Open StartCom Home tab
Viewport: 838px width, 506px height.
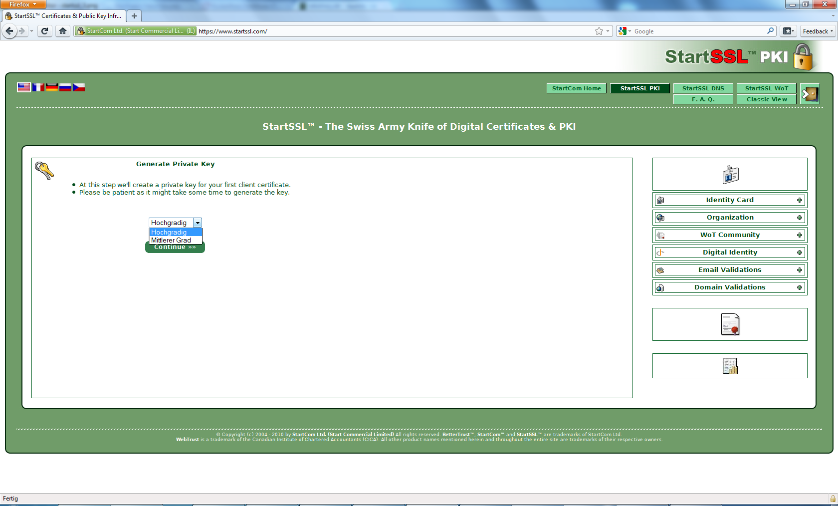pos(577,88)
